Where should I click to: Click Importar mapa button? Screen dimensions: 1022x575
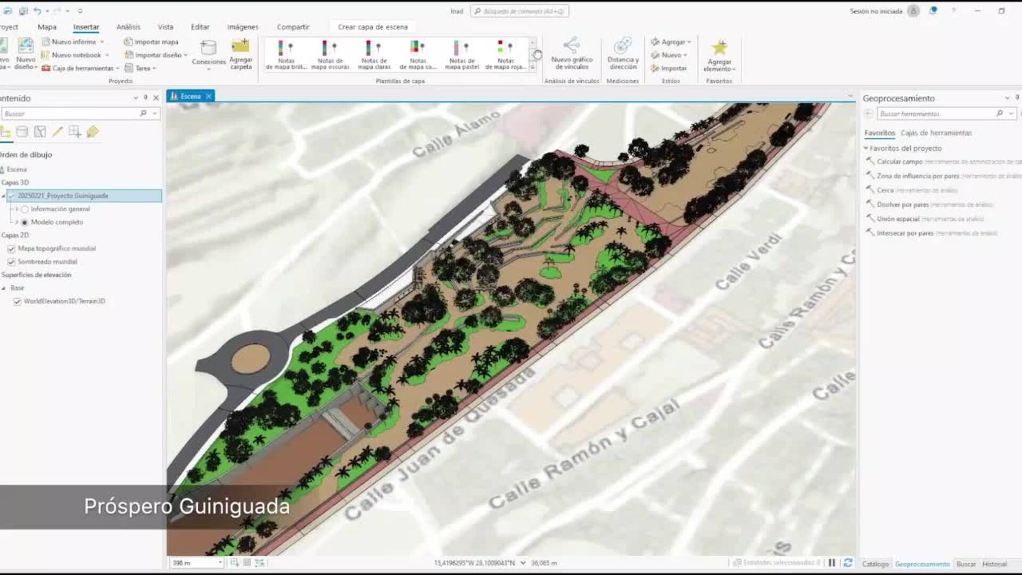point(151,42)
